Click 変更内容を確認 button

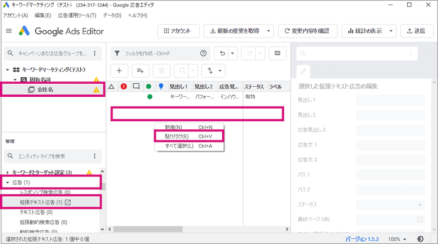pos(307,31)
